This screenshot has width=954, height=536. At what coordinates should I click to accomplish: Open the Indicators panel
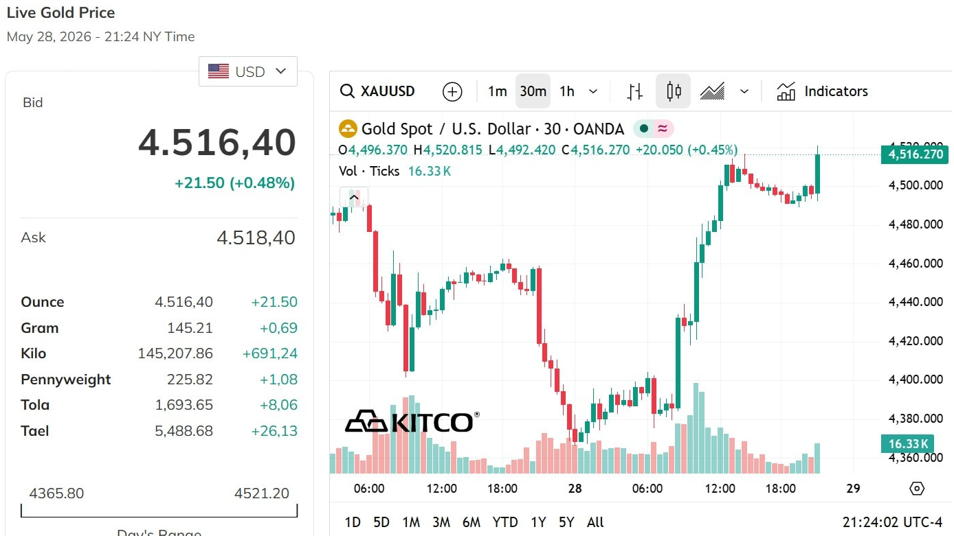click(x=822, y=91)
